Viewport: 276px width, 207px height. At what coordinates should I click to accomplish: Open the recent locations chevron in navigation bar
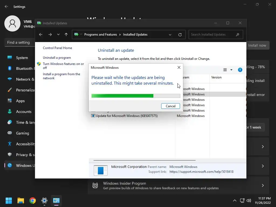(x=58, y=34)
